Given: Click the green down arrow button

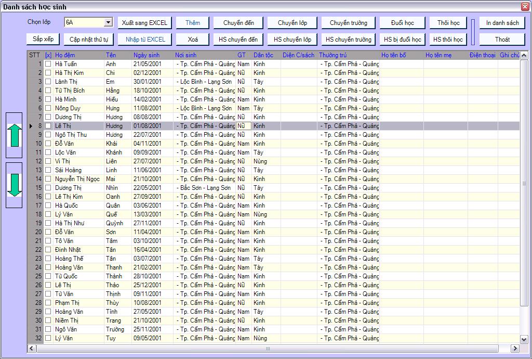Looking at the screenshot, I should (x=14, y=185).
